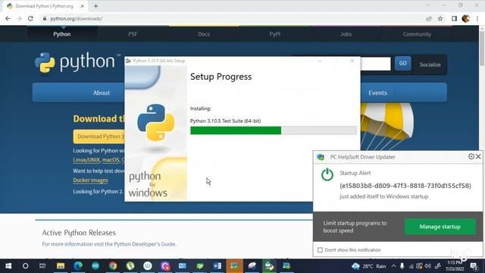This screenshot has width=485, height=273.
Task: Check Don't show this notification
Action: 320,249
